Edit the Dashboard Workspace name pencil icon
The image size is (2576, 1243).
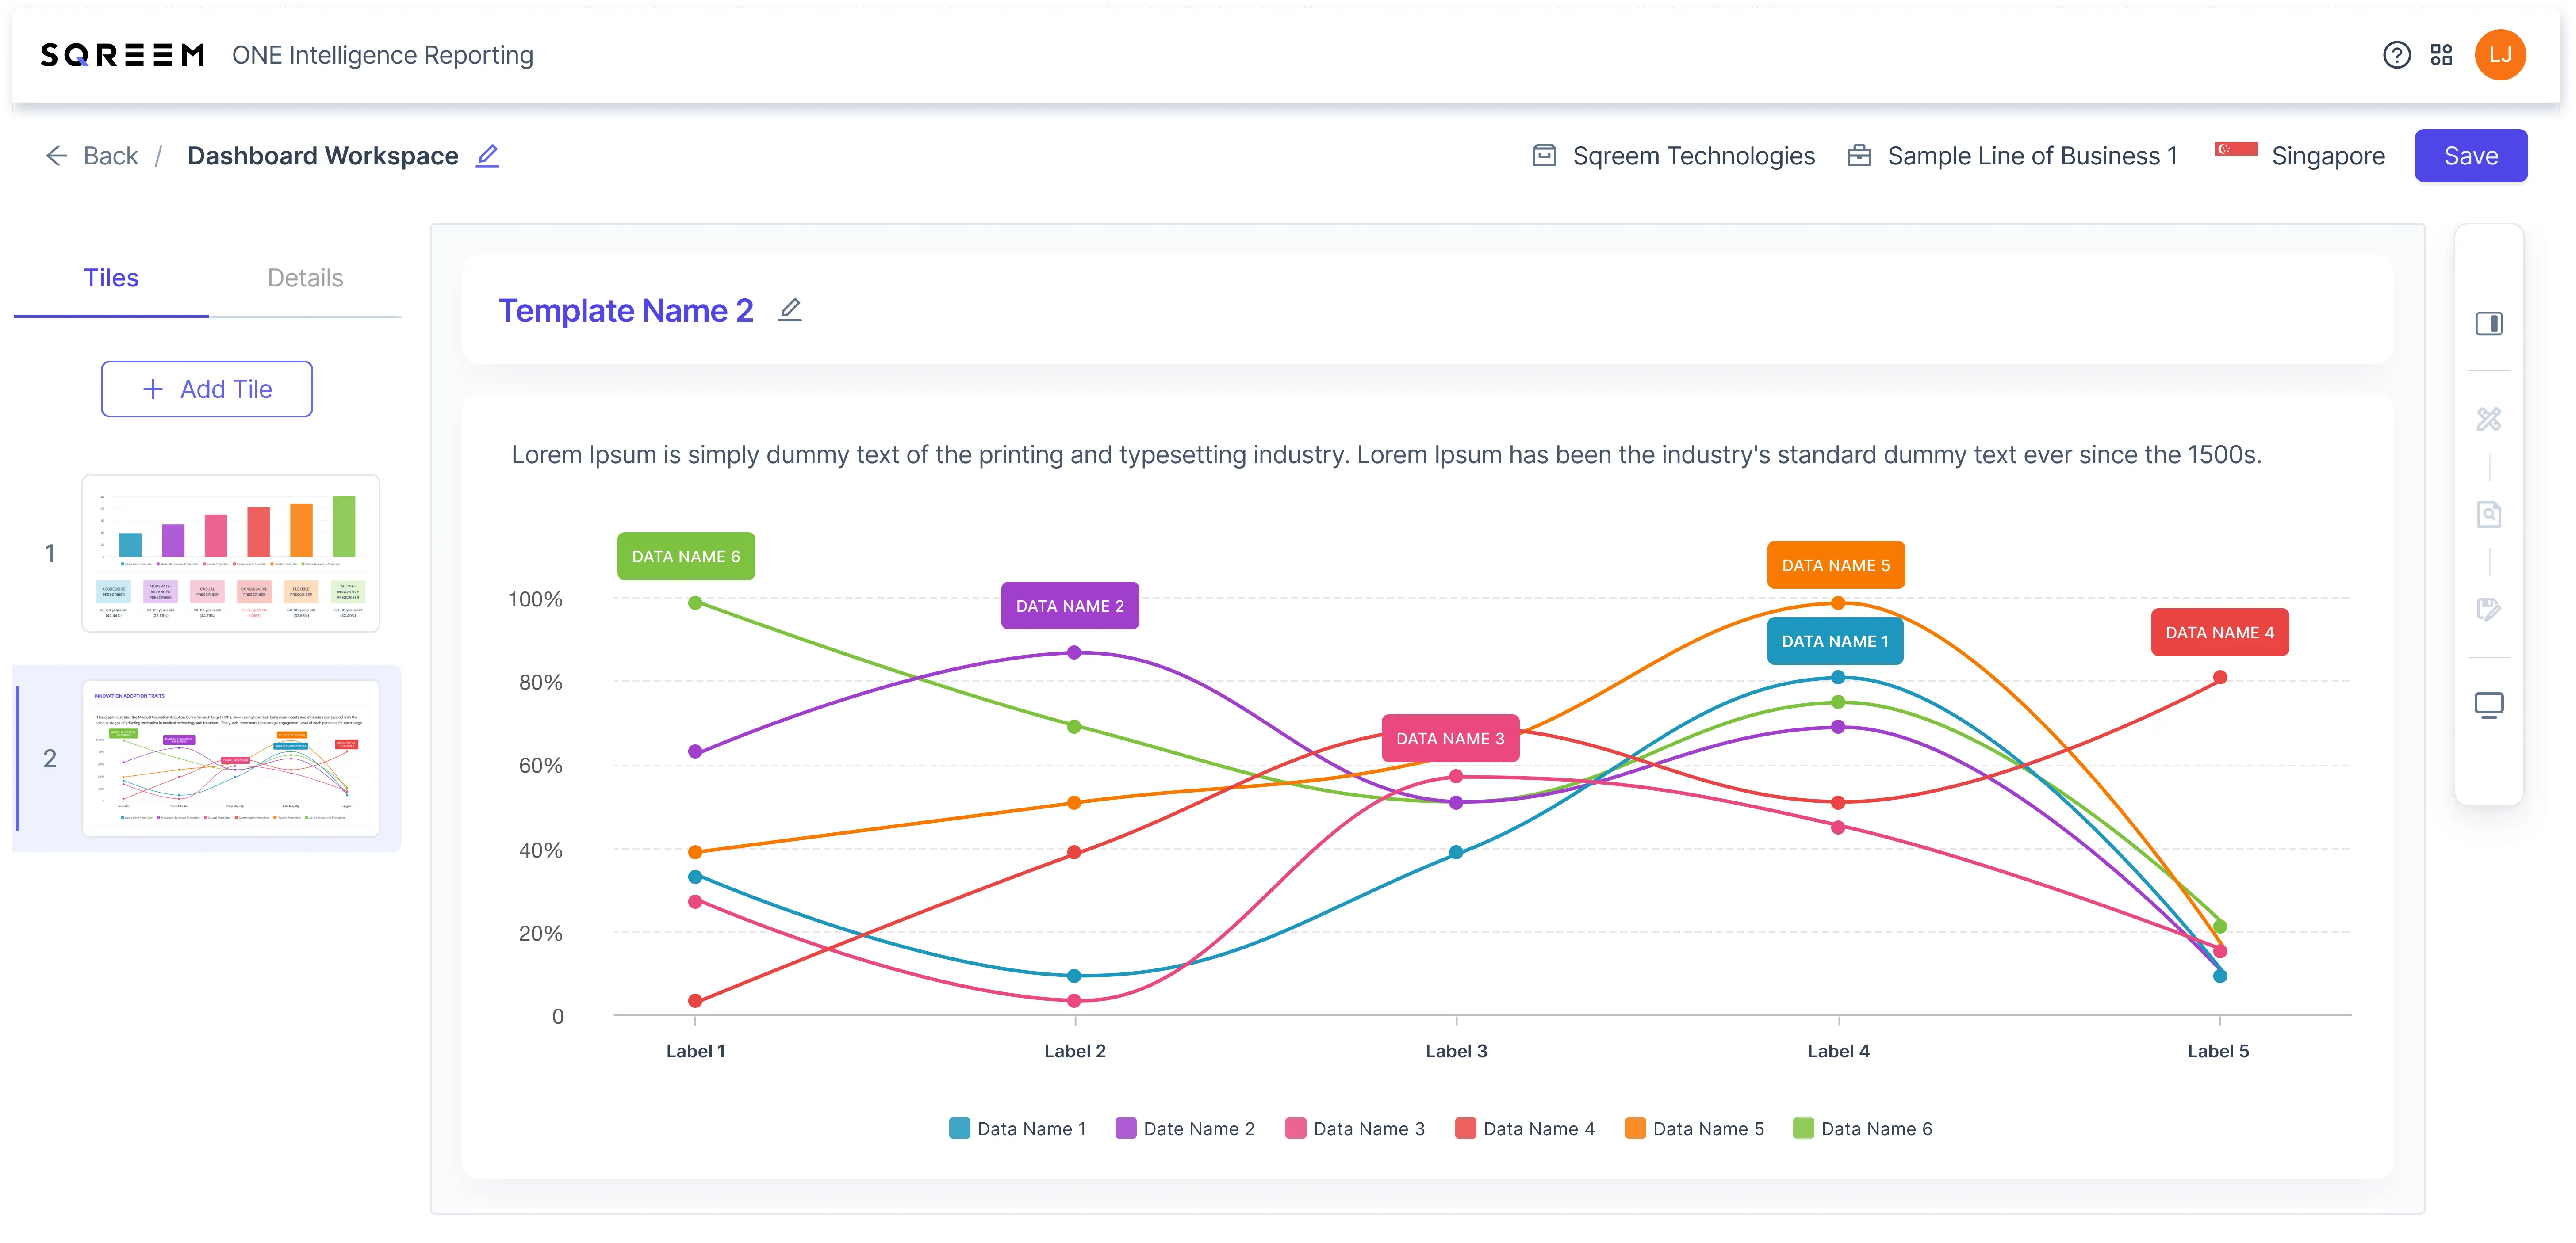(487, 156)
